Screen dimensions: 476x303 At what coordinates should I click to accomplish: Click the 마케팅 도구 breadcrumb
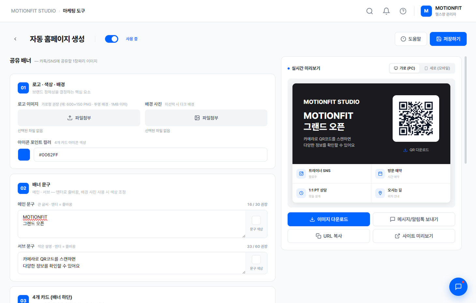tap(74, 11)
